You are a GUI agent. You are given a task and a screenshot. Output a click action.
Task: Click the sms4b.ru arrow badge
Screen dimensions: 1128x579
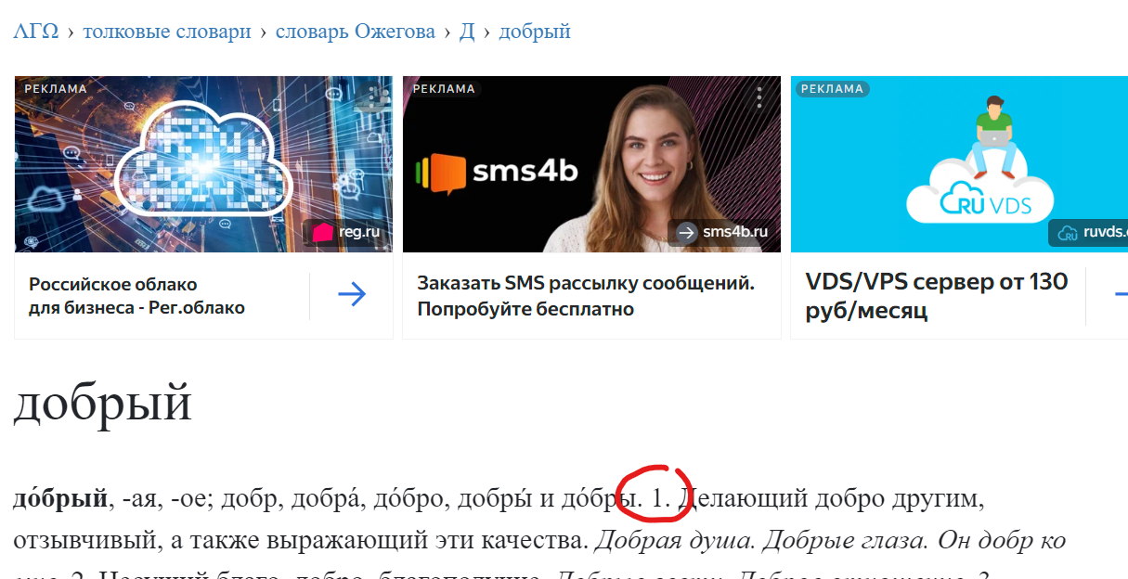tap(721, 232)
